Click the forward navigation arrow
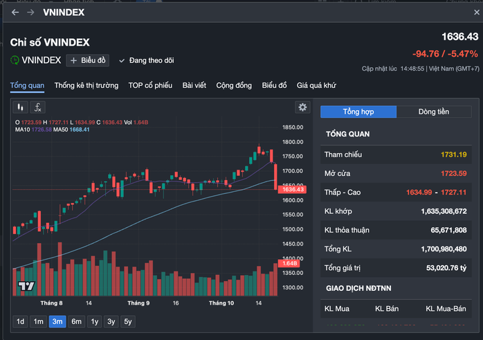This screenshot has width=483, height=340. pos(30,12)
